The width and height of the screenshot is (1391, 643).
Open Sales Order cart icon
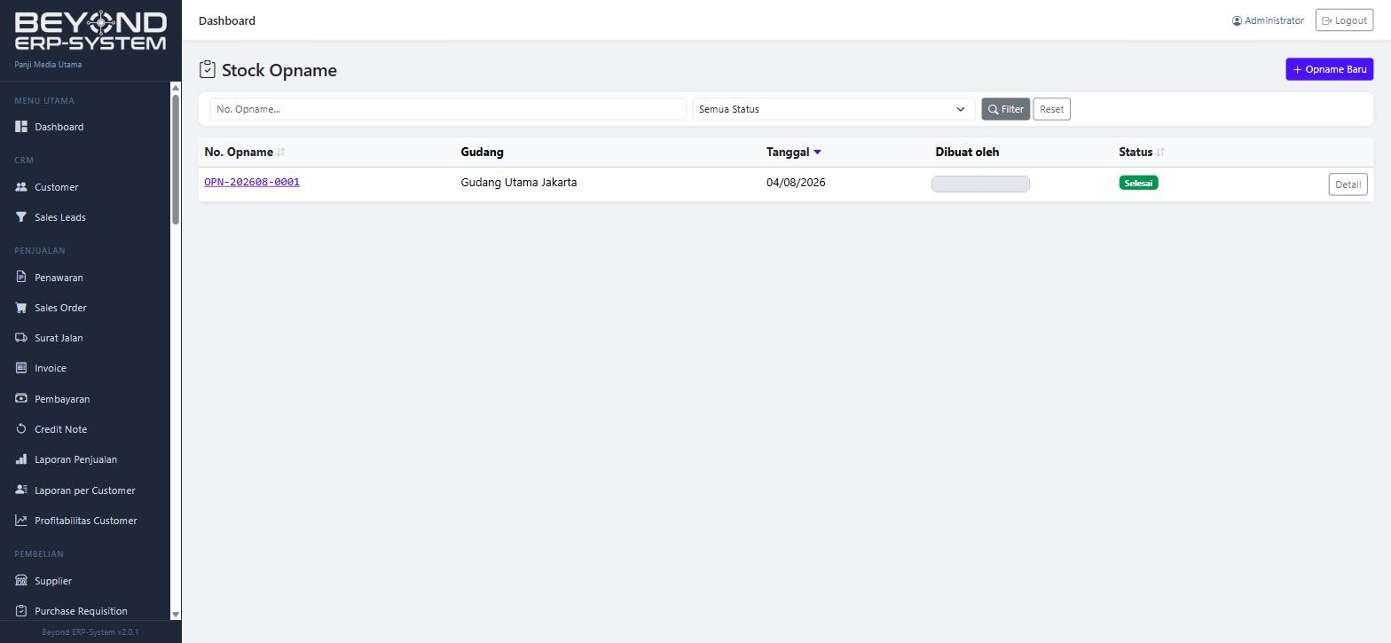click(21, 308)
